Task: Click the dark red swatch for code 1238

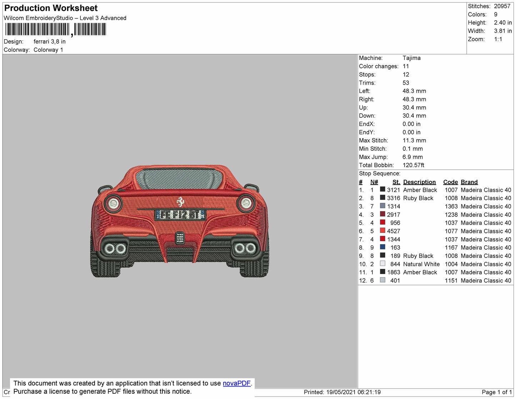Action: (x=382, y=214)
